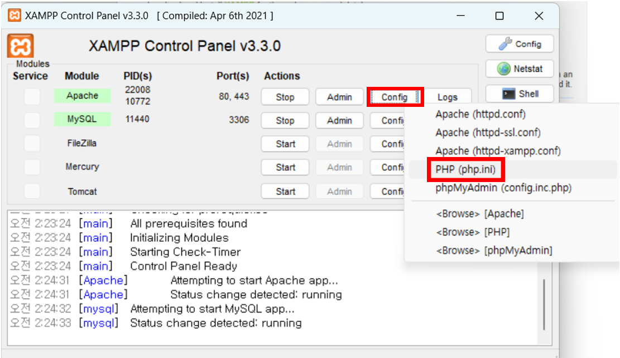Click the XAMPP logo in the title bar
The width and height of the screenshot is (620, 358).
15,16
